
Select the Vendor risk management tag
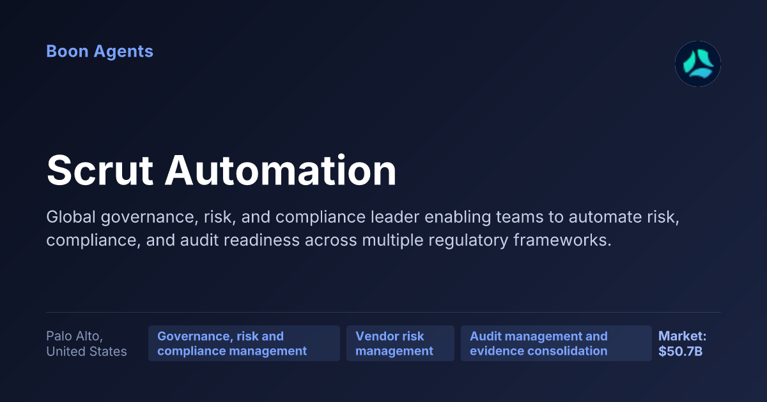[400, 343]
